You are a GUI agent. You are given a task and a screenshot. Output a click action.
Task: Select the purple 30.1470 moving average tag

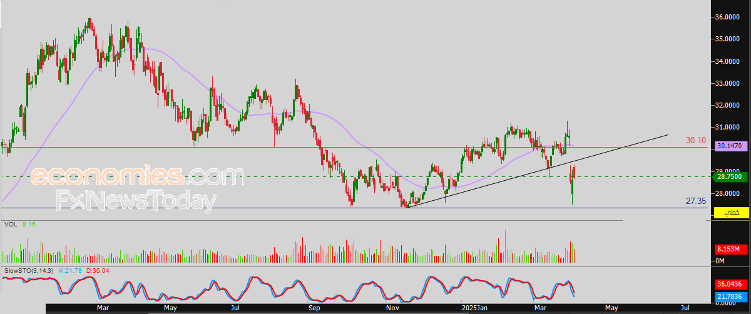[730, 145]
